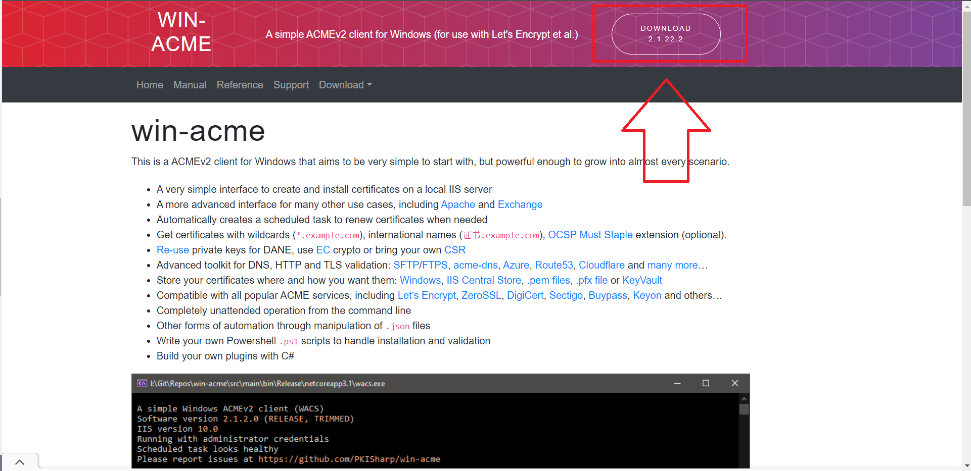Image resolution: width=971 pixels, height=471 pixels.
Task: Click the Cloudflare link
Action: [x=602, y=265]
